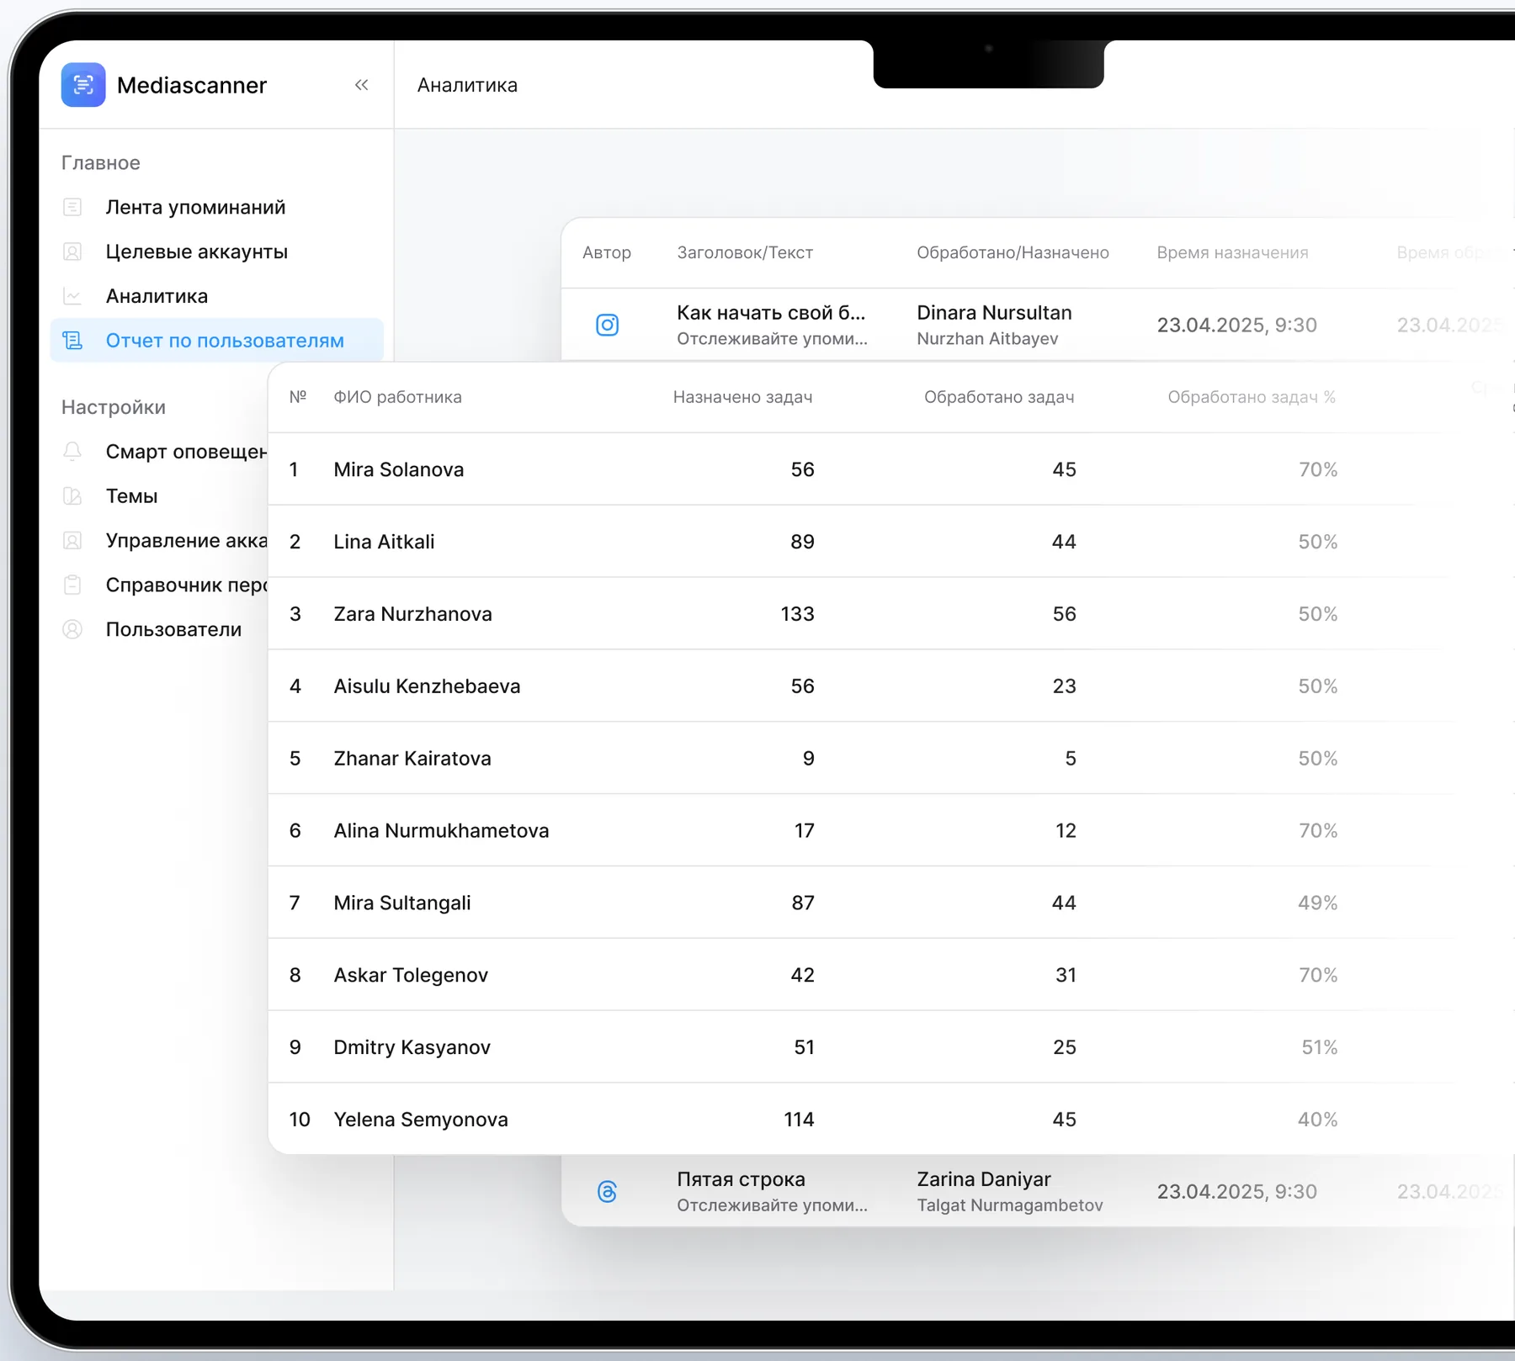Image resolution: width=1515 pixels, height=1361 pixels.
Task: Click 40% for Yelena Semyonova
Action: pyautogui.click(x=1317, y=1120)
